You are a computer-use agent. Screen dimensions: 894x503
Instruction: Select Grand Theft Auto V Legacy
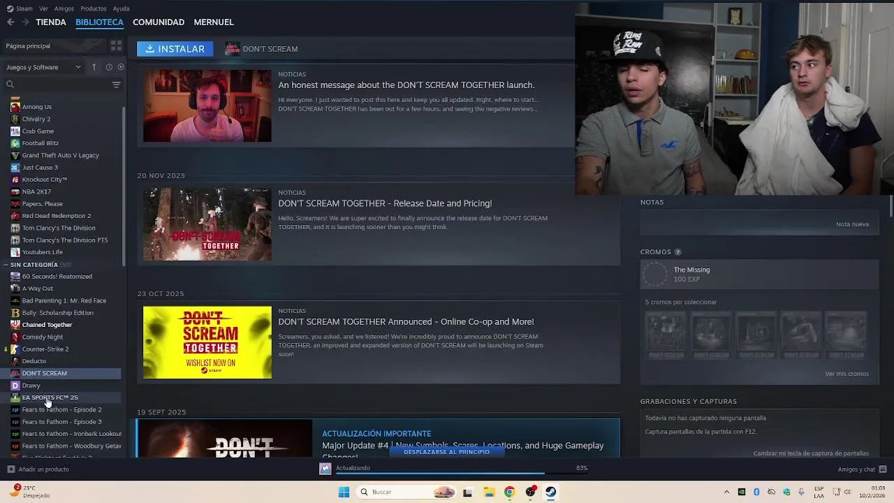60,155
